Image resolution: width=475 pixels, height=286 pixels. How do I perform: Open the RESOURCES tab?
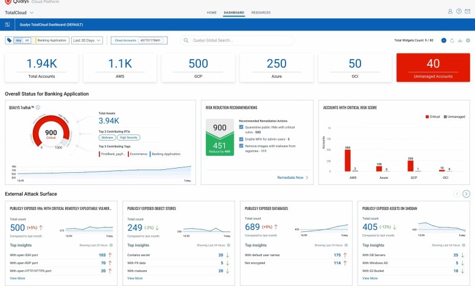tap(261, 13)
